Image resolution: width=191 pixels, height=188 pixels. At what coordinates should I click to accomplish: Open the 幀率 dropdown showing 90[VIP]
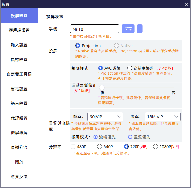tap(105, 117)
